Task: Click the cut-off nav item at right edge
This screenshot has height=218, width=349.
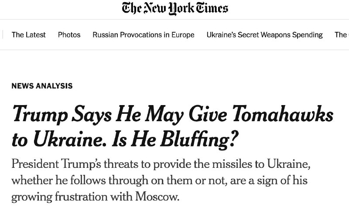Action: pyautogui.click(x=341, y=35)
